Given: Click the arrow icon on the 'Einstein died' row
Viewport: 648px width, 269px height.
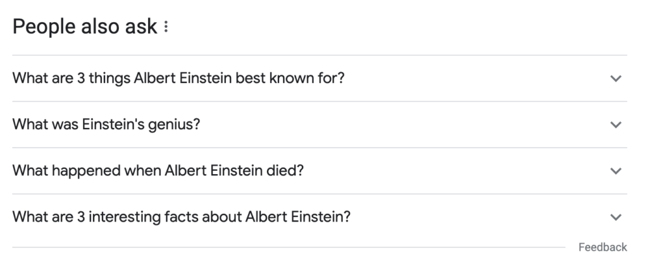Looking at the screenshot, I should click(616, 171).
